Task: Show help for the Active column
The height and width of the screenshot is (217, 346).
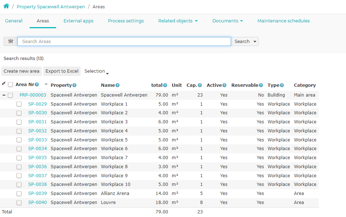Action: click(225, 85)
